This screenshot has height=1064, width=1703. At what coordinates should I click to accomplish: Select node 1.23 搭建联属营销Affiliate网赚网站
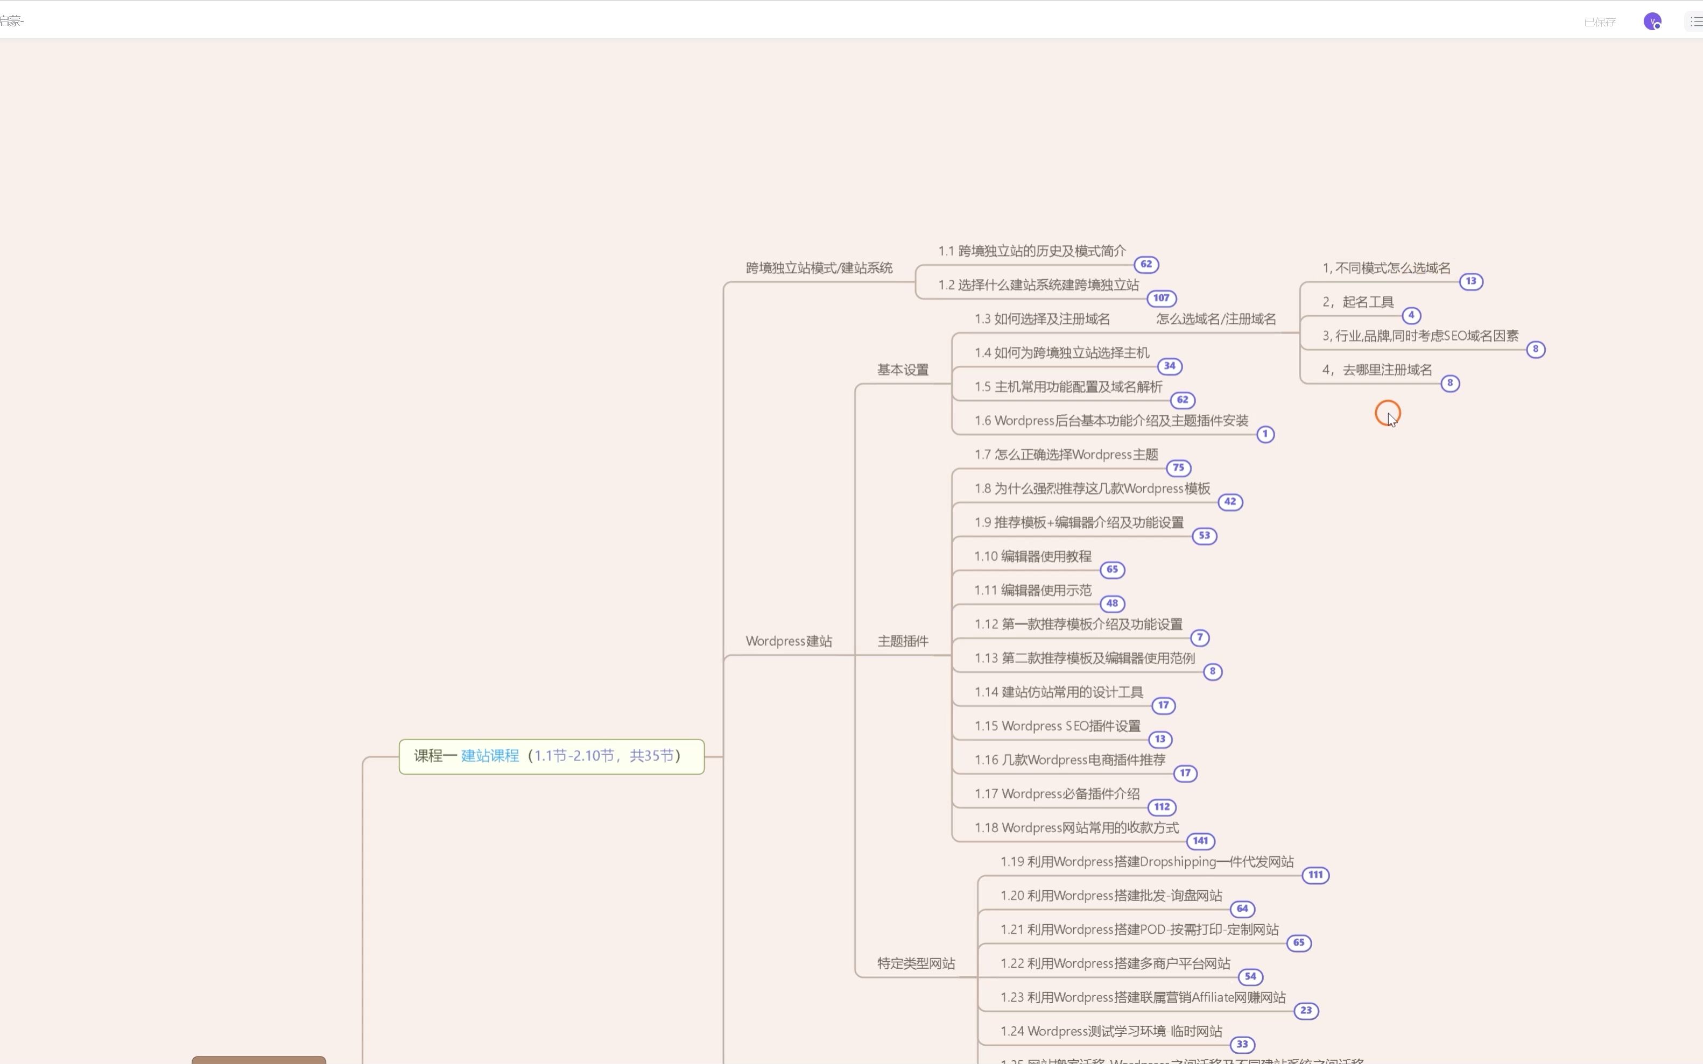pos(1143,997)
